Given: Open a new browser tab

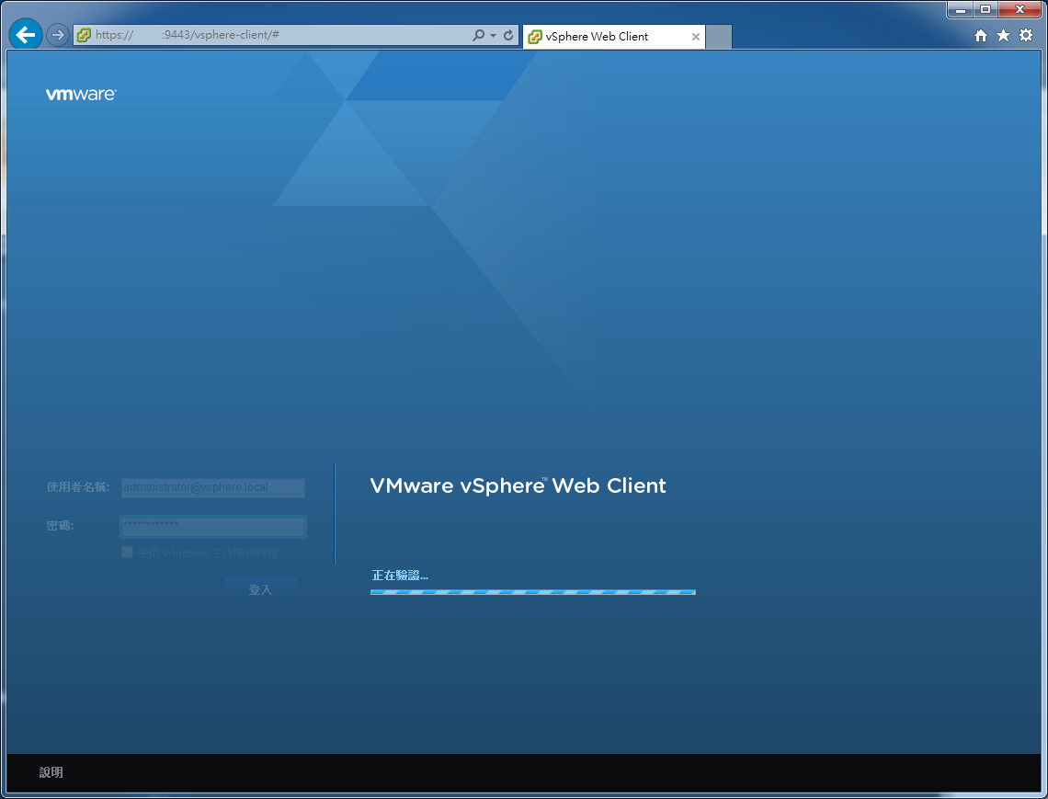Looking at the screenshot, I should click(x=718, y=36).
